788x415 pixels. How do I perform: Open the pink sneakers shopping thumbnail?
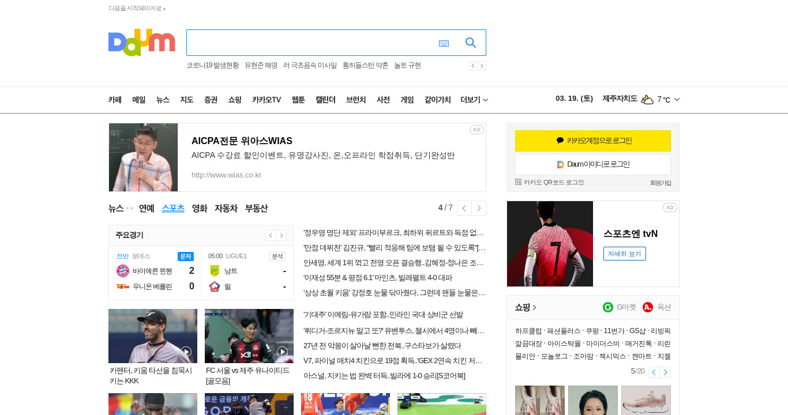point(646,400)
